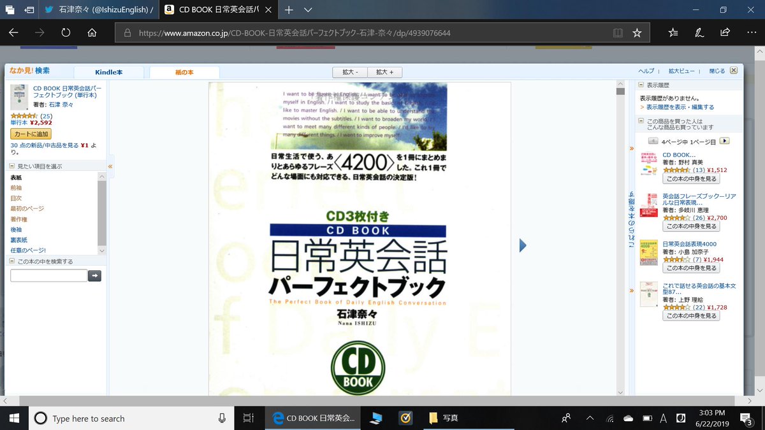Jump to 裏表紙 section
Viewport: 765px width, 430px height.
click(19, 240)
